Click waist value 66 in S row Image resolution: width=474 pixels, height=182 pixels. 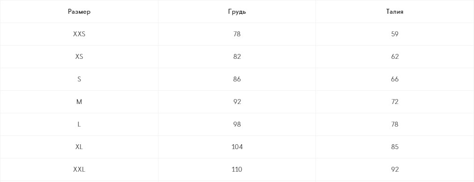pyautogui.click(x=395, y=79)
